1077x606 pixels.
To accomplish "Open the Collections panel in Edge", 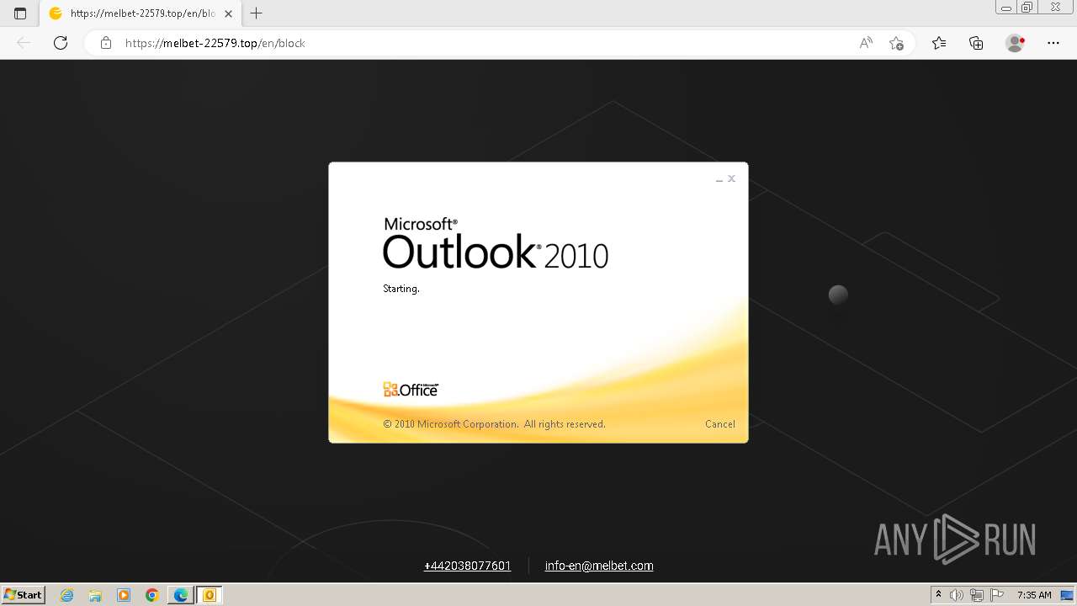I will [976, 43].
